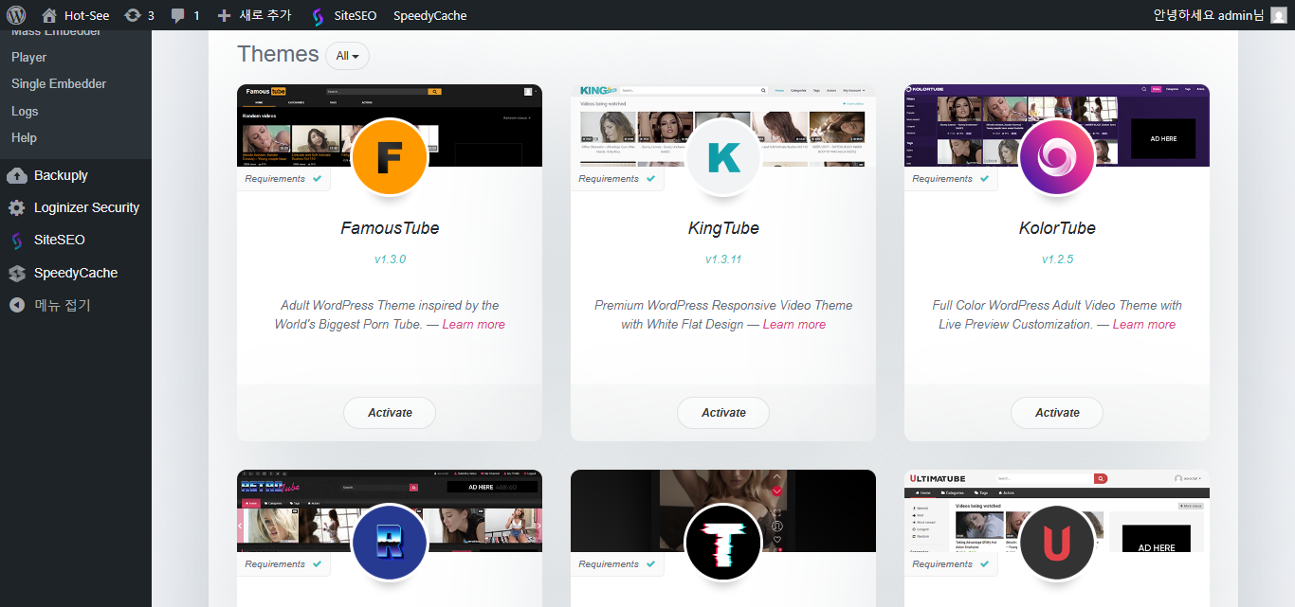Follow Learn more link for KingTube
The height and width of the screenshot is (607, 1295).
pos(794,324)
